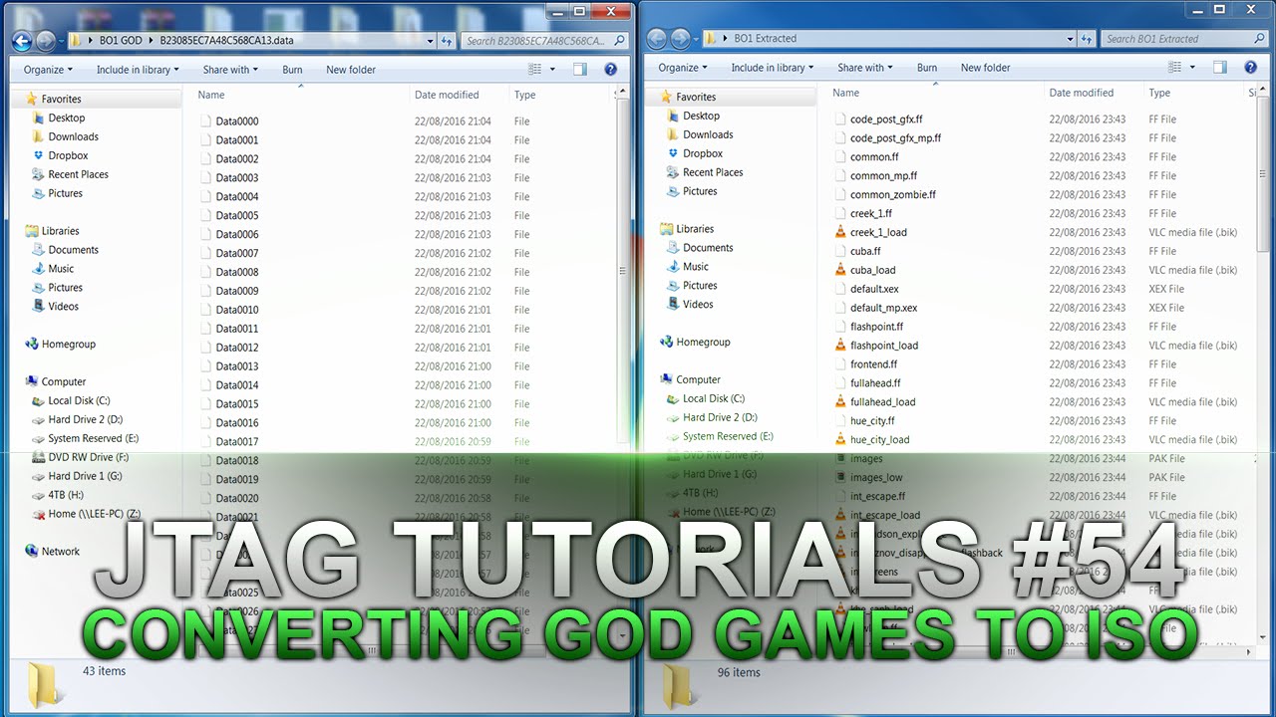Open Network in left window sidebar
Screen dimensions: 1276x717
(61, 551)
